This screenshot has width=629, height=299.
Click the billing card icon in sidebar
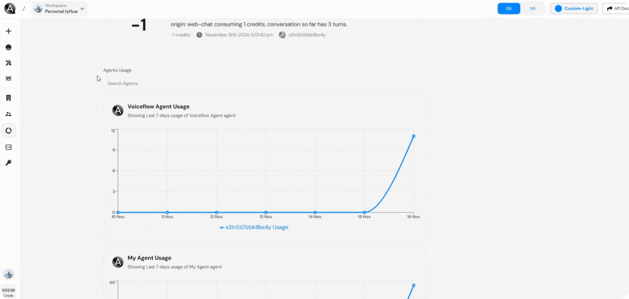tap(8, 147)
